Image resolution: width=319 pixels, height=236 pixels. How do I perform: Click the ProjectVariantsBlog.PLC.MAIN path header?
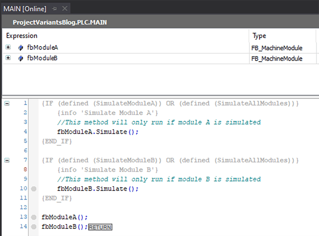60,22
